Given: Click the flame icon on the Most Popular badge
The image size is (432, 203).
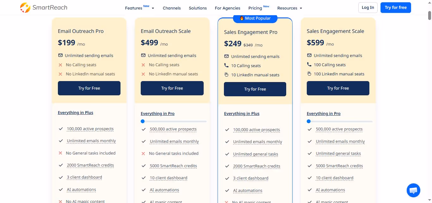Looking at the screenshot, I should (x=242, y=18).
